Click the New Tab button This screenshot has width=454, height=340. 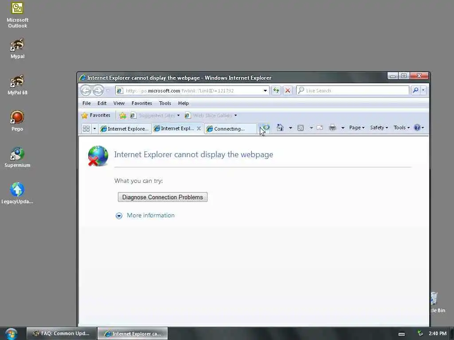pos(264,129)
